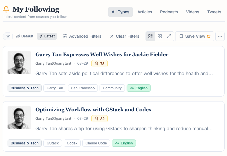
Task: Click summary text about sharpening thinking
Action: click(124, 129)
